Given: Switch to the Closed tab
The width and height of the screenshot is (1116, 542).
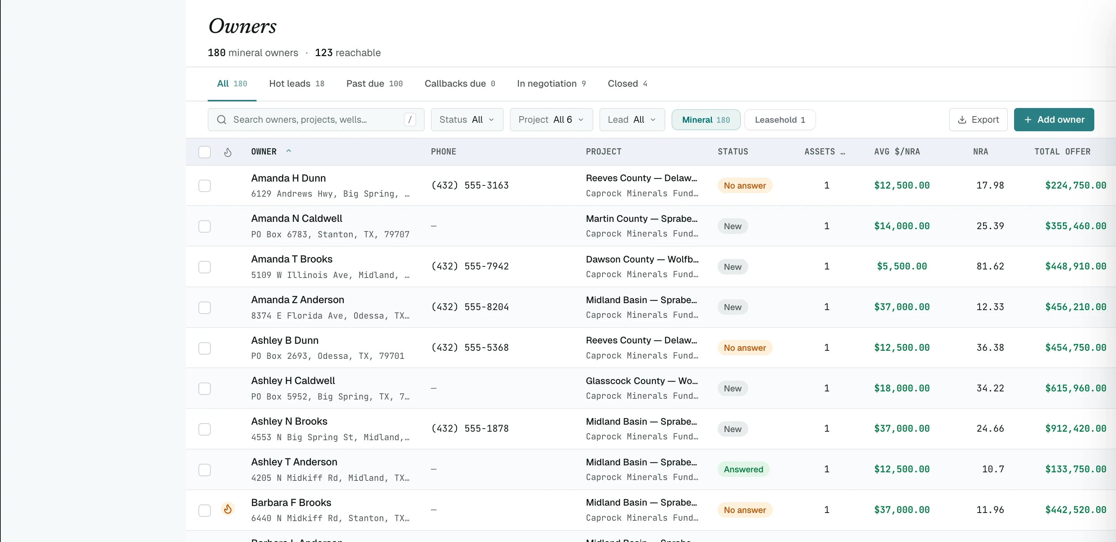Looking at the screenshot, I should coord(627,84).
